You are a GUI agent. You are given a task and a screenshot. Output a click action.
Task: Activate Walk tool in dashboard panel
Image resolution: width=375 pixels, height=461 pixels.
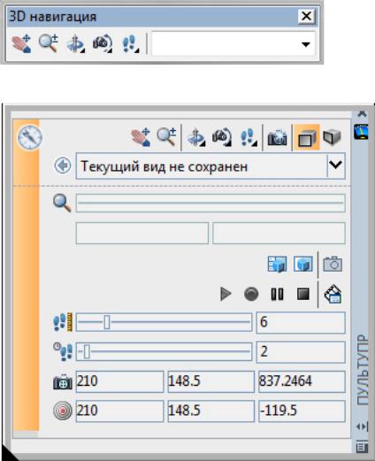click(x=249, y=137)
